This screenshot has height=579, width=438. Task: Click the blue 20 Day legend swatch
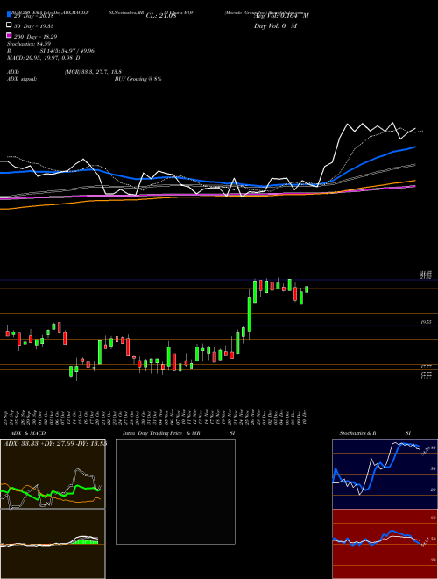coord(9,14)
